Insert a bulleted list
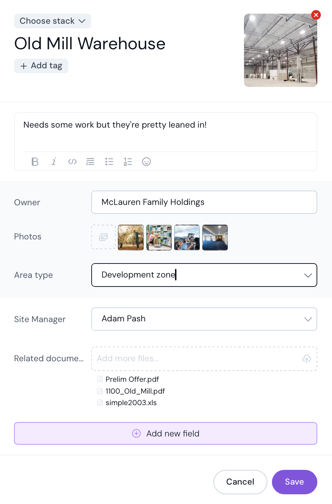332x504 pixels. tap(109, 162)
